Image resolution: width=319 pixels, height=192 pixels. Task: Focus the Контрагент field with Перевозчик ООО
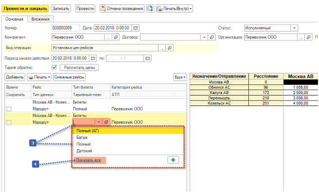click(x=78, y=37)
